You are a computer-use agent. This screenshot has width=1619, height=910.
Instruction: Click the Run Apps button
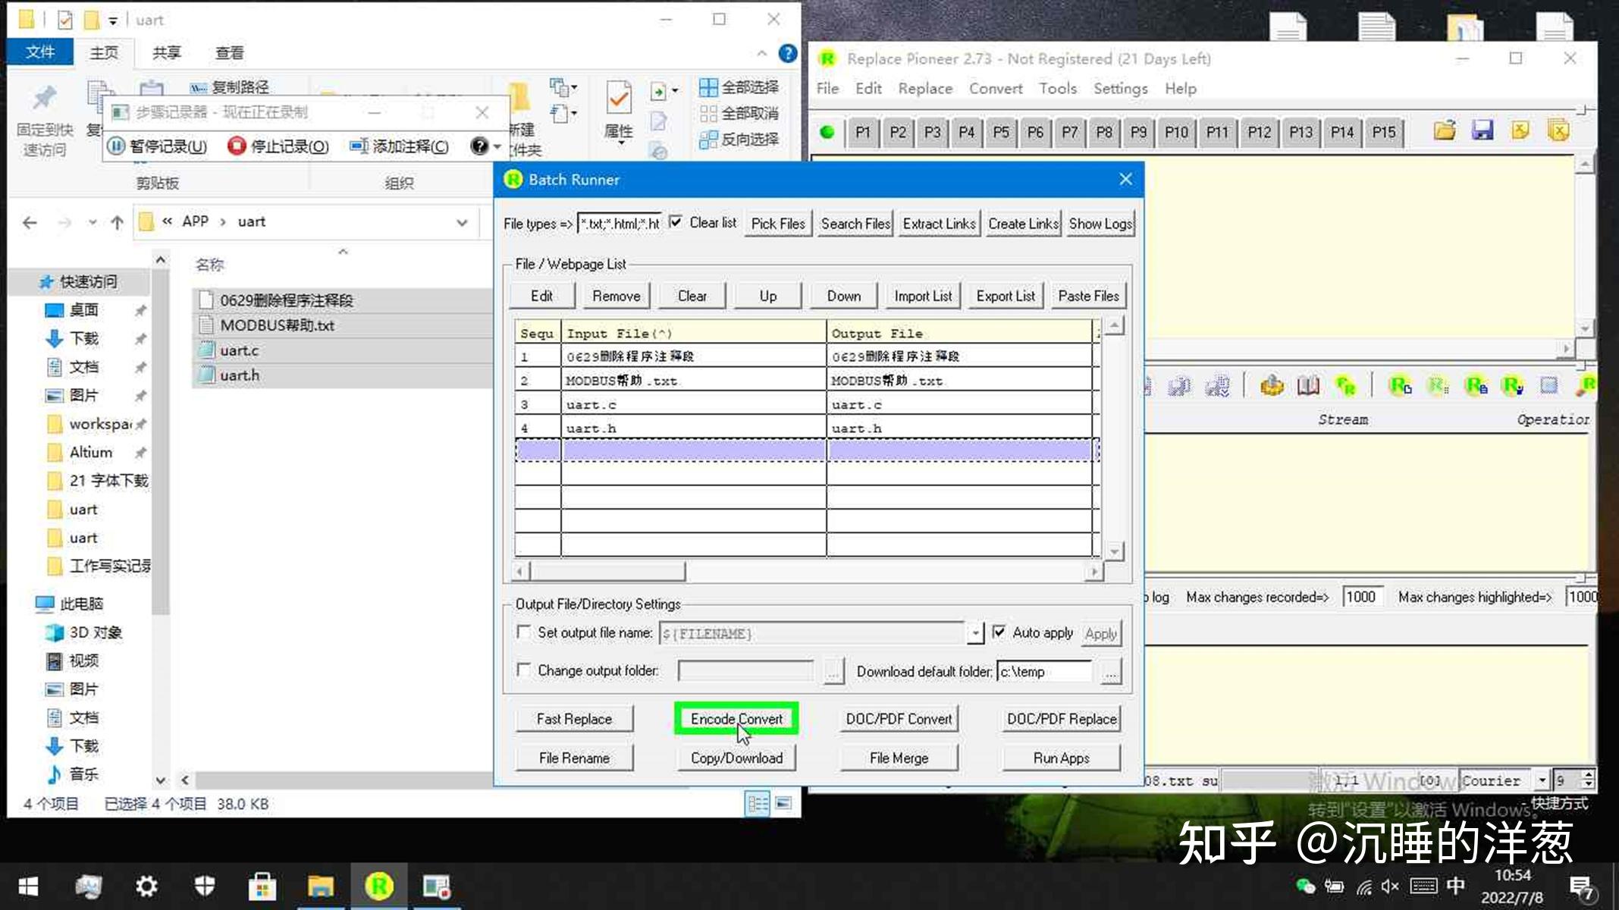pyautogui.click(x=1061, y=758)
